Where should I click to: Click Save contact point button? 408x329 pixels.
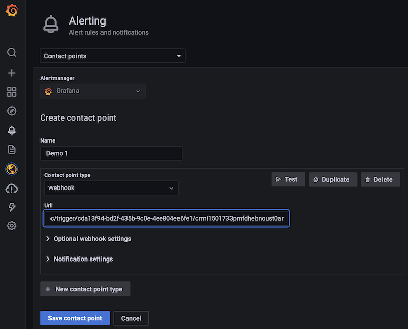click(x=75, y=318)
